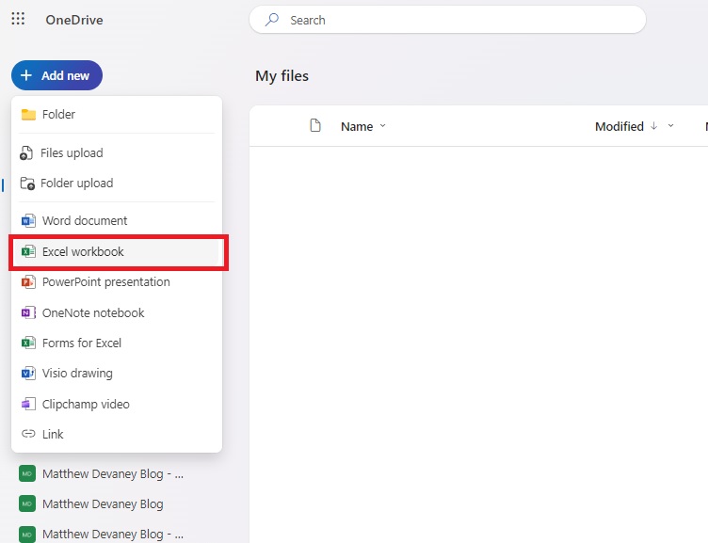Click the Folder upload icon
Screen dimensions: 708x543
click(27, 184)
